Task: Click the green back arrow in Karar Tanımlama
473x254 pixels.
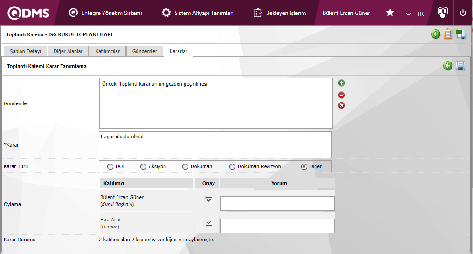Action: pyautogui.click(x=448, y=66)
